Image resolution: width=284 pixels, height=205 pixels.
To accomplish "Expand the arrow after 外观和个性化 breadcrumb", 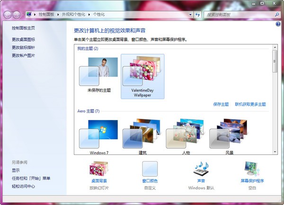I will coord(89,15).
